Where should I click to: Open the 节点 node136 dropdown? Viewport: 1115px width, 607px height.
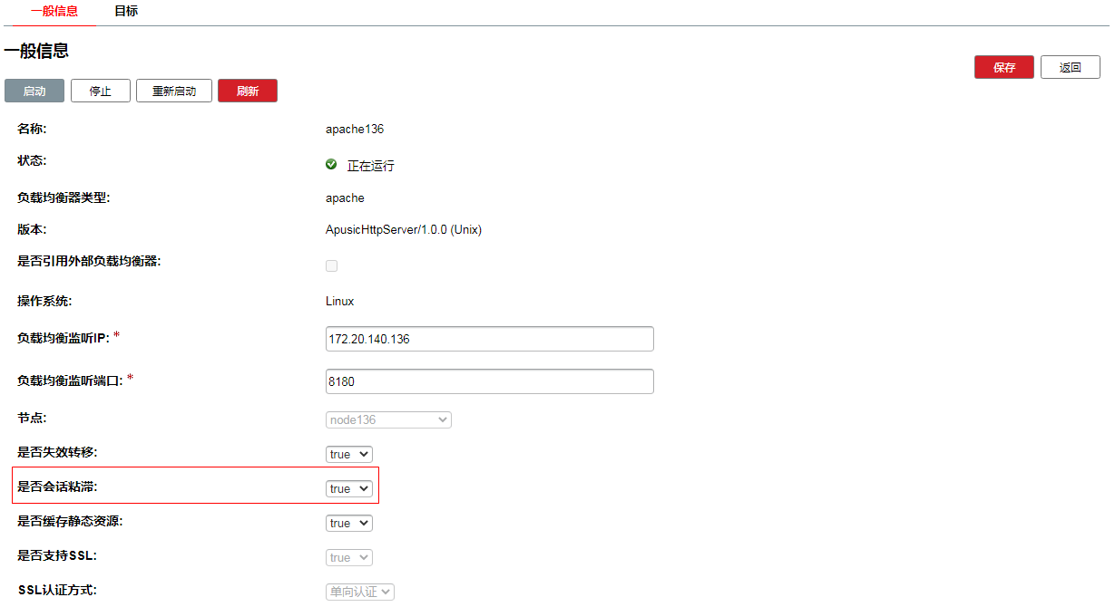[x=388, y=420]
